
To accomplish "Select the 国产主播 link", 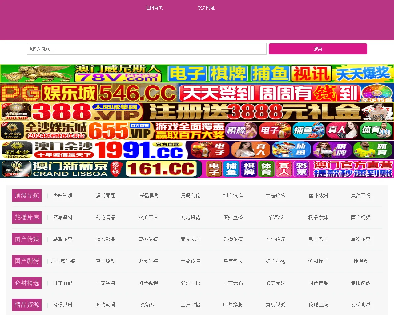I will coord(191,305).
